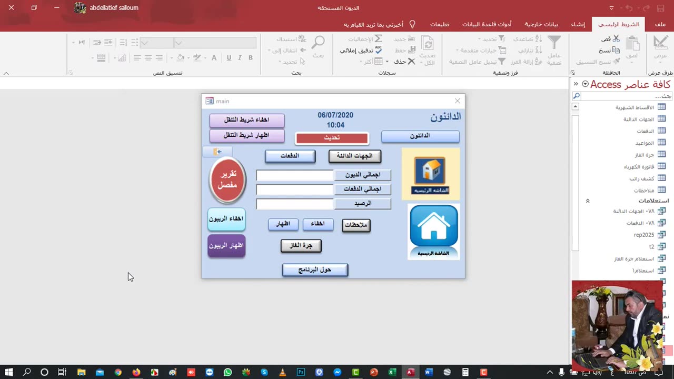Open الحافظة clipboard group dialog launcher
This screenshot has width=674, height=379.
(x=573, y=73)
